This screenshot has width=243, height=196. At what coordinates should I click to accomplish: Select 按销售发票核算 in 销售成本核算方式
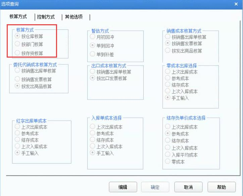point(168,43)
